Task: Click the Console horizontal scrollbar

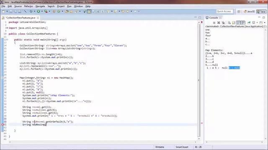Action: (234, 142)
